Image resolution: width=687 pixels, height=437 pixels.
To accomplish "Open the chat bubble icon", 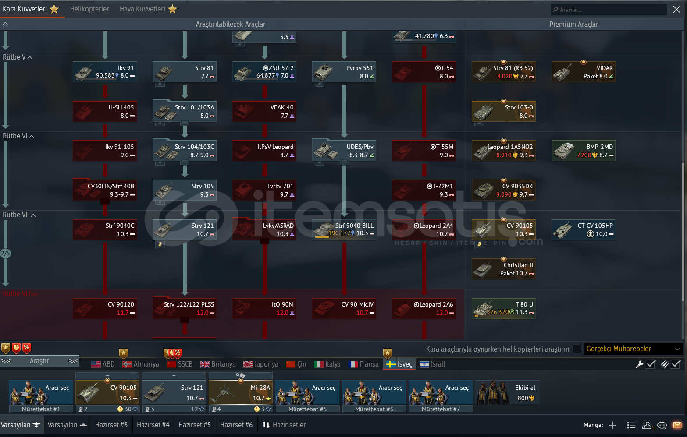I will tap(662, 425).
